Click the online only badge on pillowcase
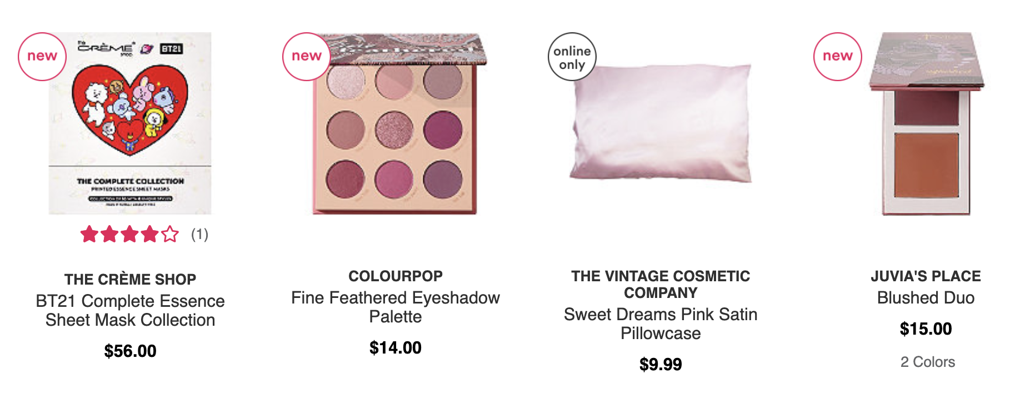 click(572, 57)
